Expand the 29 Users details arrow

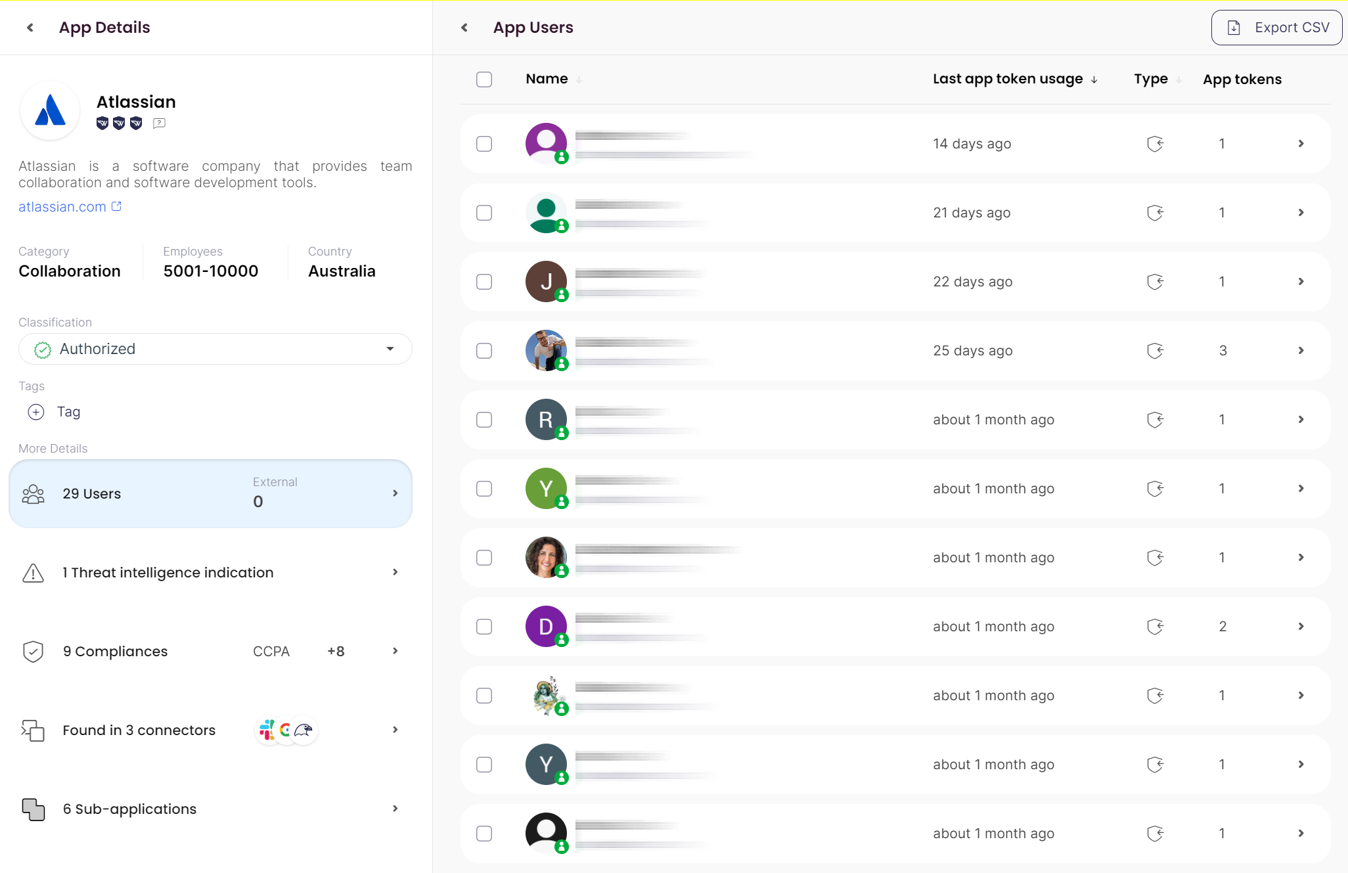coord(395,493)
